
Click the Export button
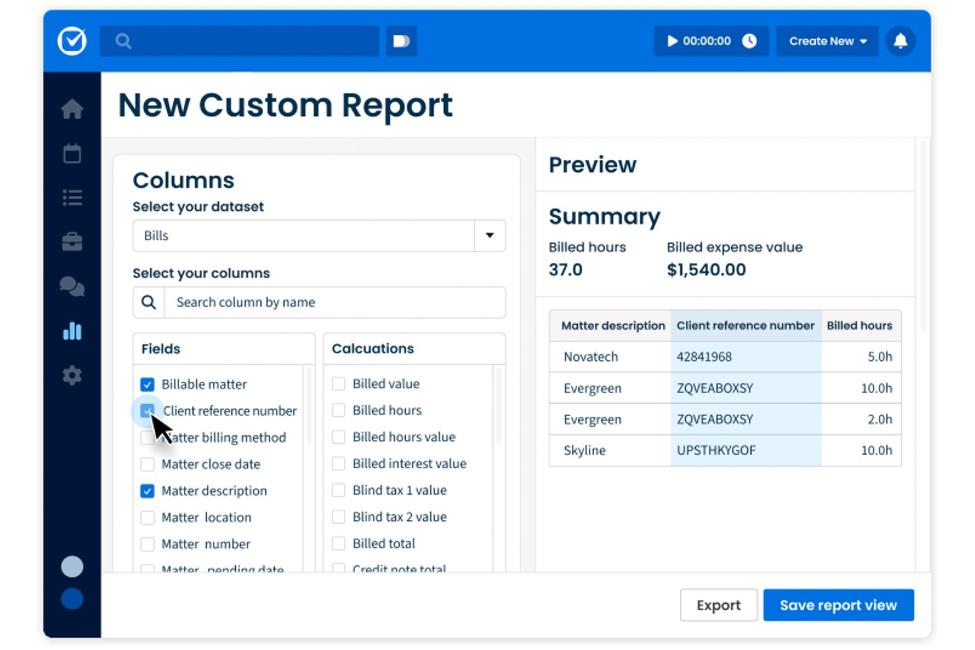click(718, 605)
